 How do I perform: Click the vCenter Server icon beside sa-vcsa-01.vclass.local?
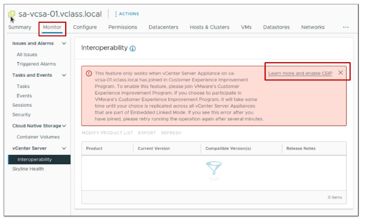pos(12,14)
